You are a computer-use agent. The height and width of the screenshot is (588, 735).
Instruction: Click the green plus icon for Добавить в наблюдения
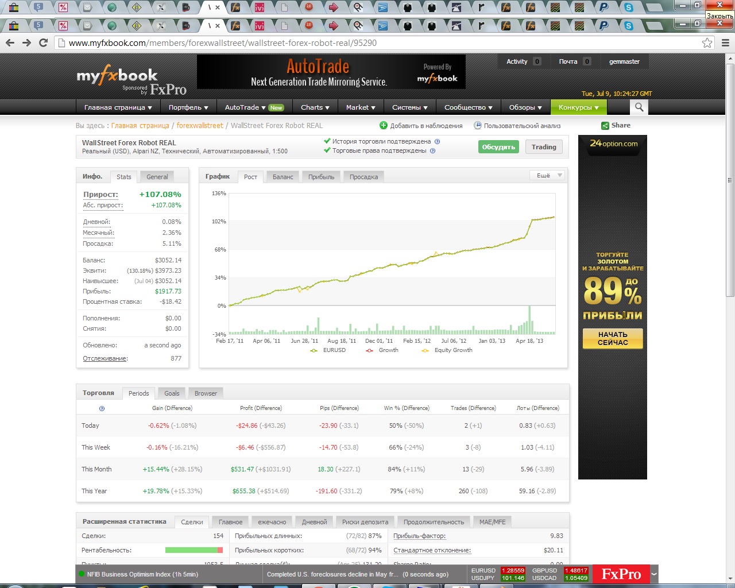coord(384,126)
